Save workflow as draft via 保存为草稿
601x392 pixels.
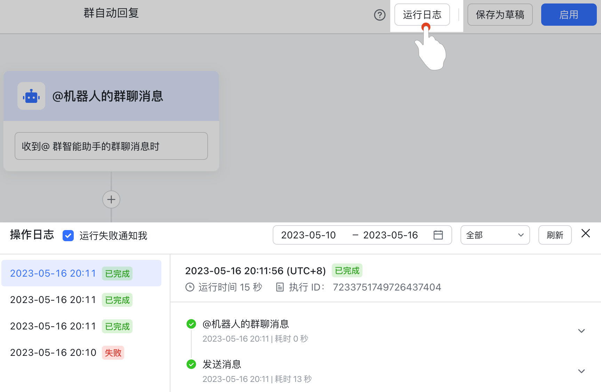500,15
